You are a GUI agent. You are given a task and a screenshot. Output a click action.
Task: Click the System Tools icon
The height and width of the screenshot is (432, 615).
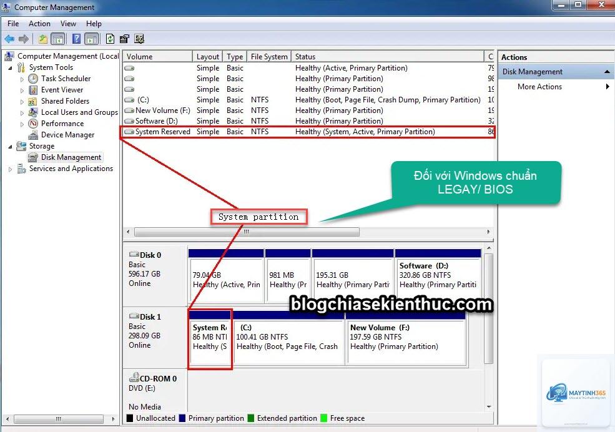[21, 67]
